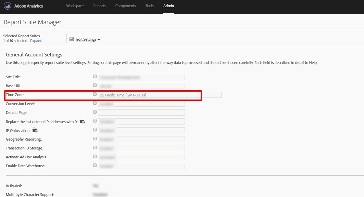This screenshot has height=197, width=364.
Task: Tick the Transaction ID Storage checkbox
Action: point(95,147)
